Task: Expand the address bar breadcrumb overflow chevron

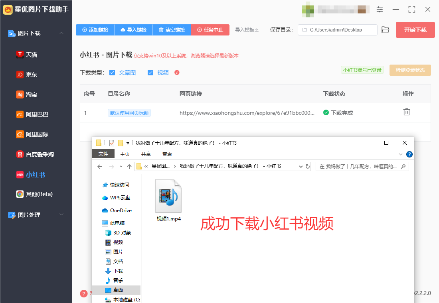Action: coord(146,167)
